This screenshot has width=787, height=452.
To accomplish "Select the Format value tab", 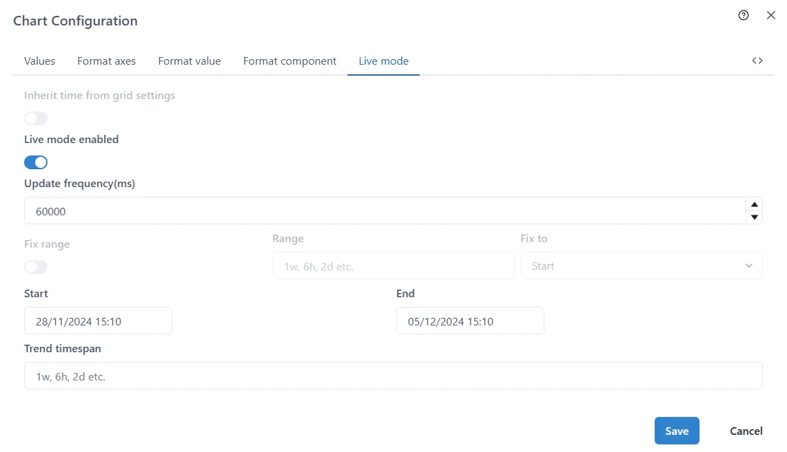I will pyautogui.click(x=189, y=61).
